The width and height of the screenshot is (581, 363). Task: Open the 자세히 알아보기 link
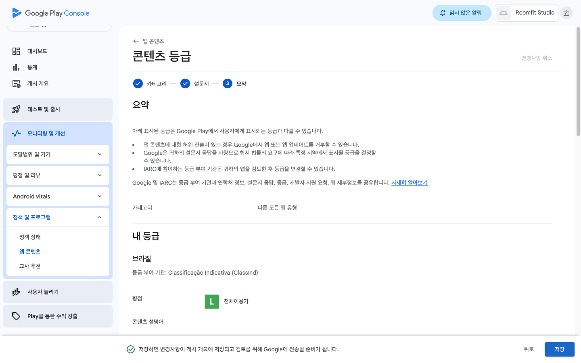coord(409,183)
